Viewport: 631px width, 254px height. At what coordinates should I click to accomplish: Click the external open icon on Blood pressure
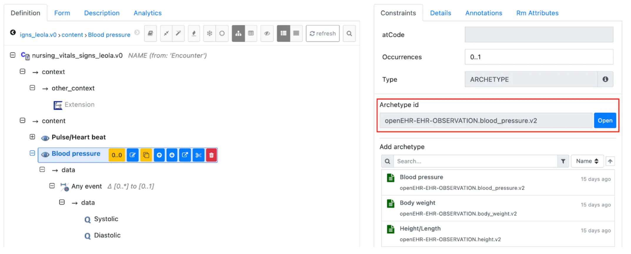point(185,155)
